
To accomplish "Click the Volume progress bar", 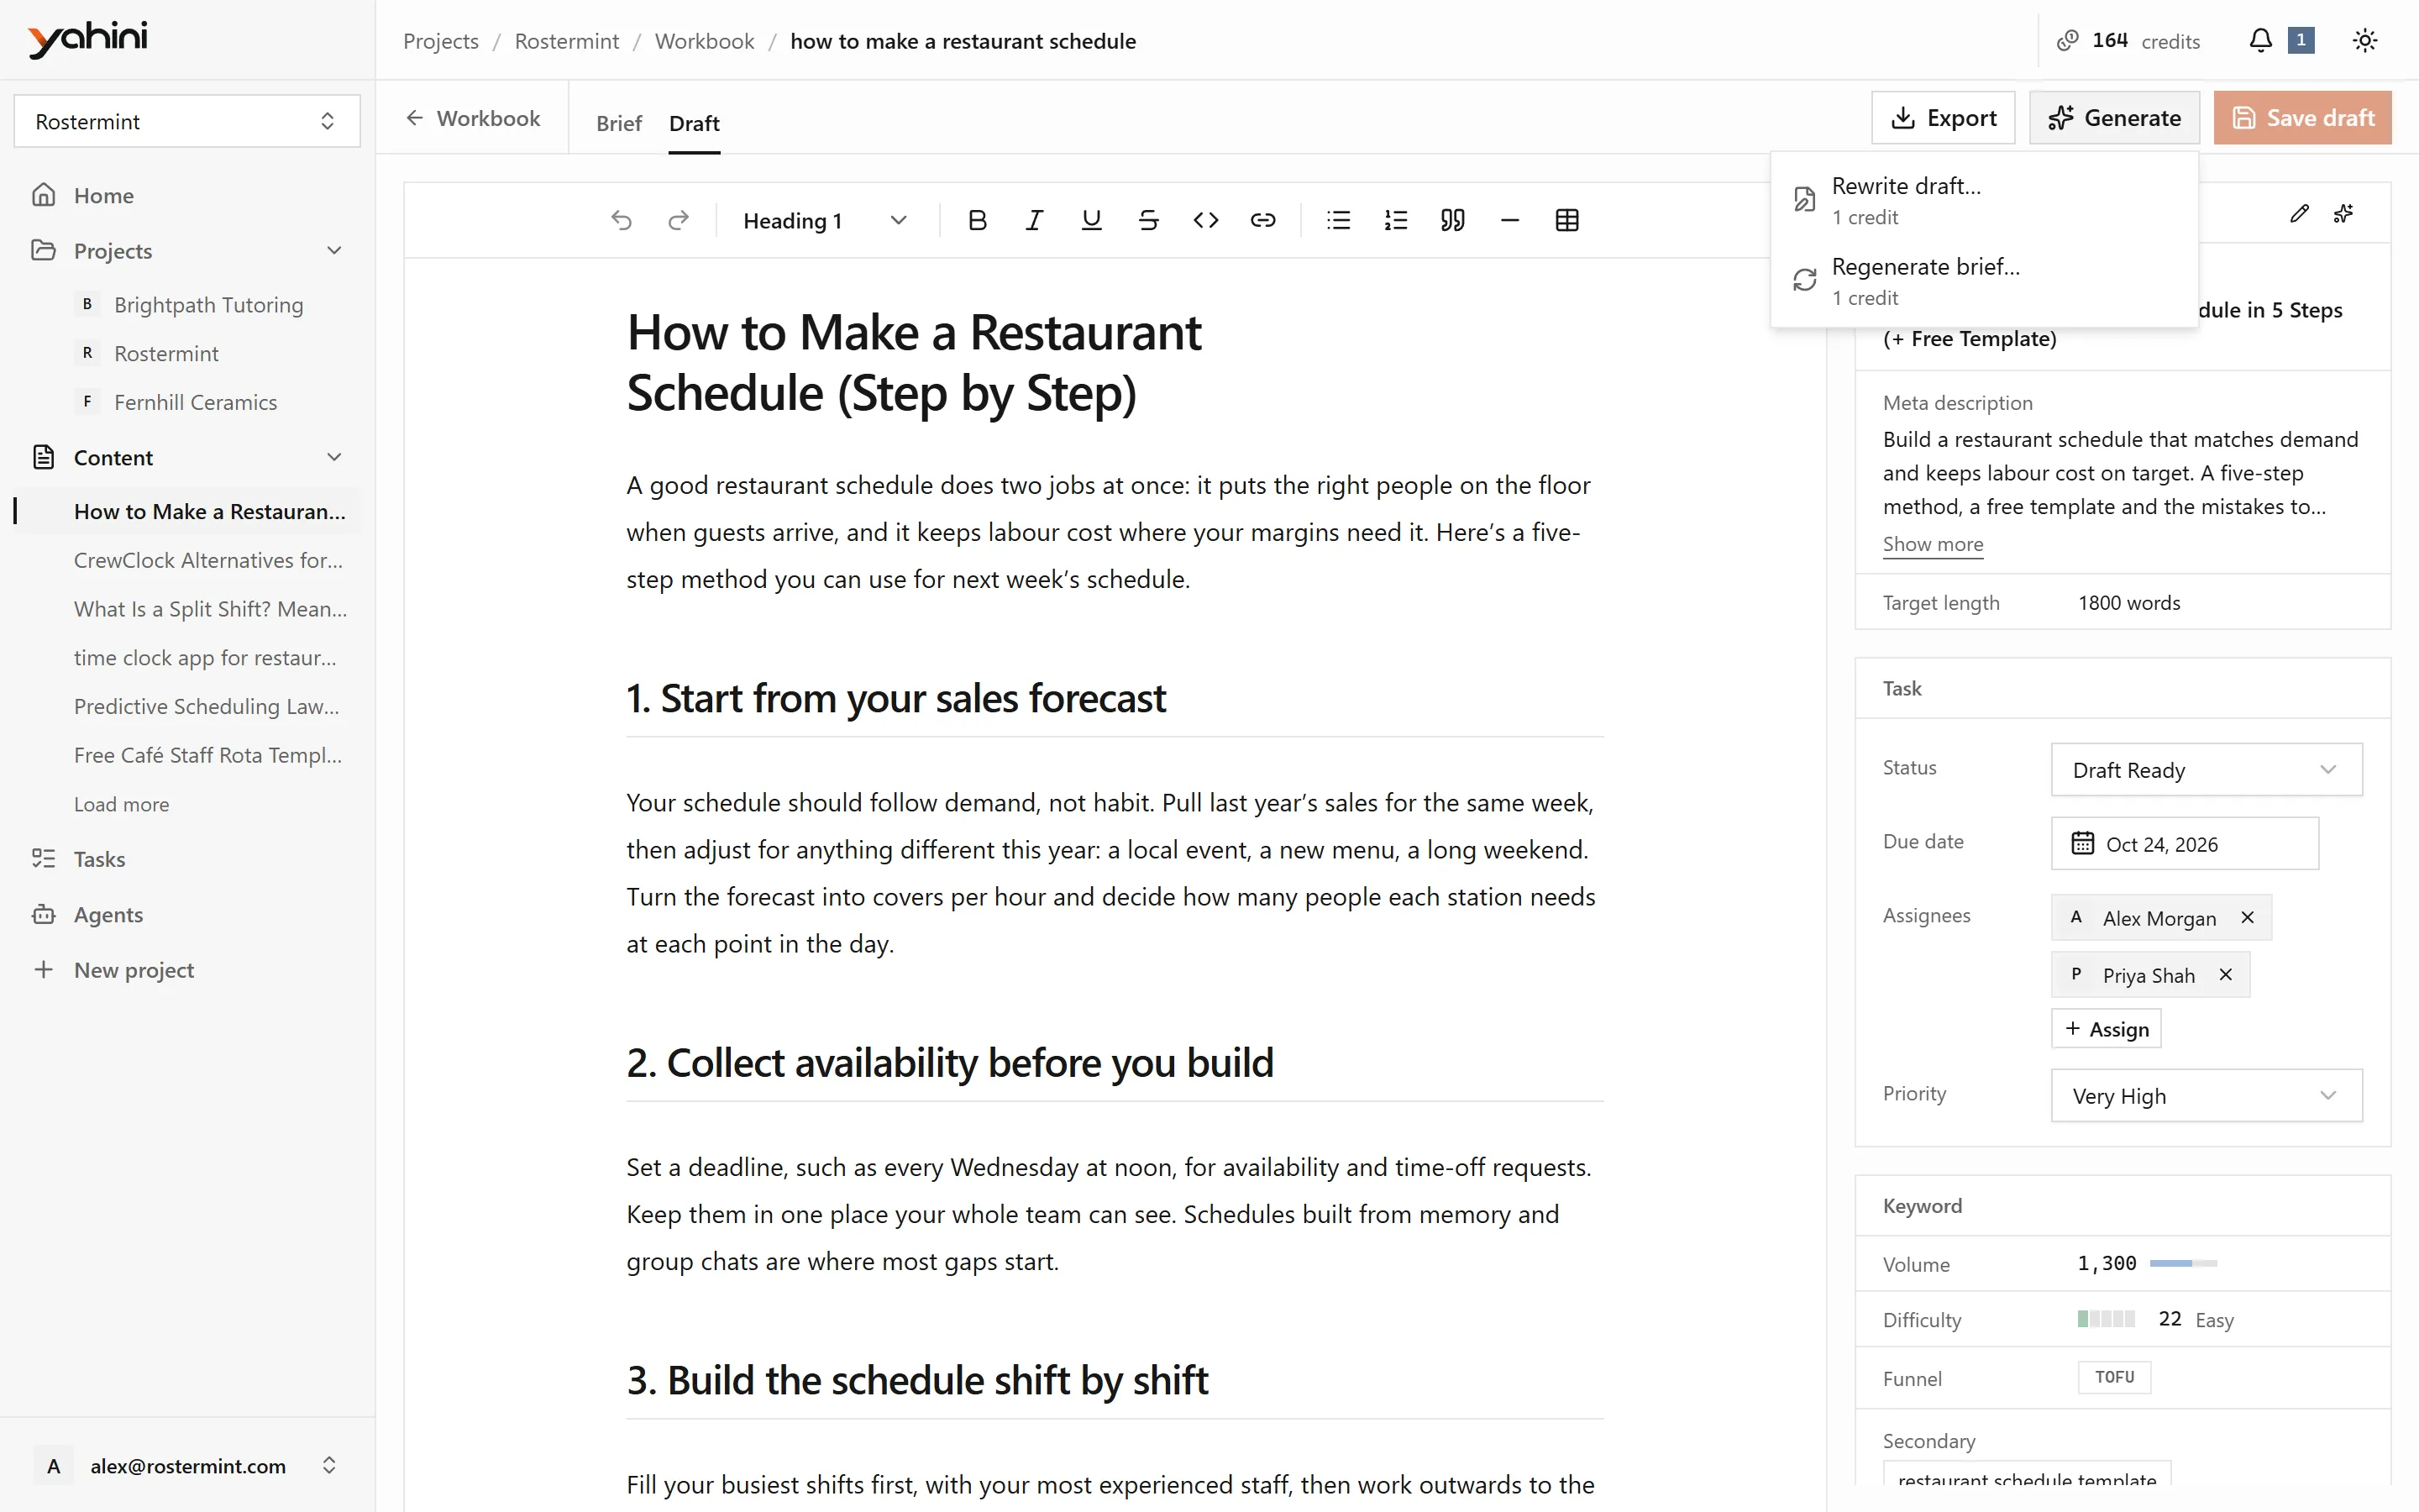I will [x=2183, y=1263].
